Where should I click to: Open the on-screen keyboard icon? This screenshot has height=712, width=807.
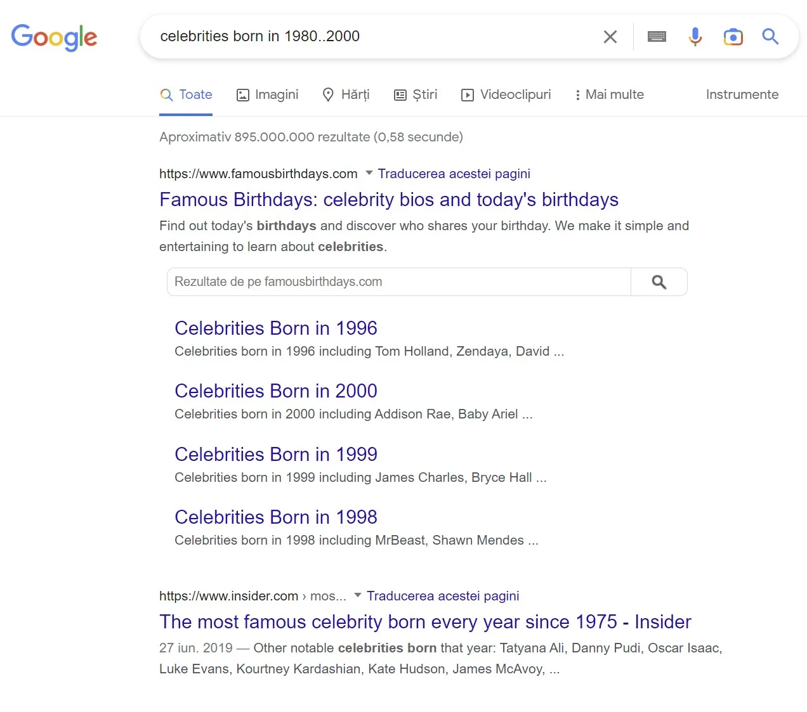point(657,37)
